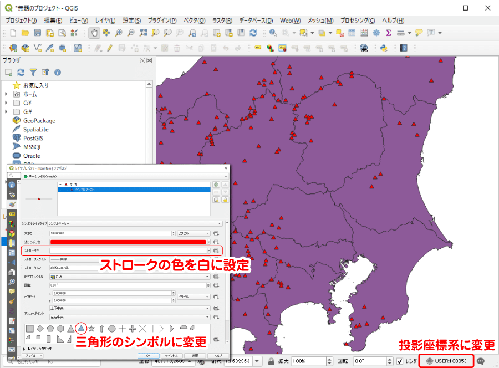Click the Messages log icon in status bar

coord(481,361)
